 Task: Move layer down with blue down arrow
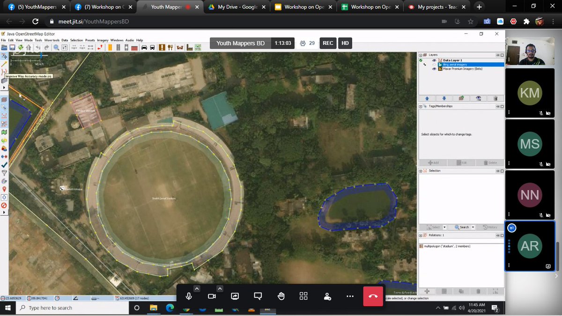tap(444, 98)
